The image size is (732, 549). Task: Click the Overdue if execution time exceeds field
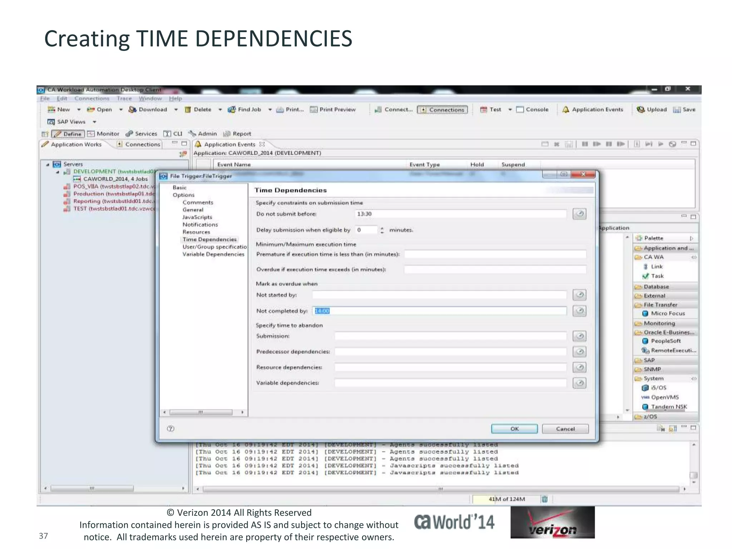495,269
